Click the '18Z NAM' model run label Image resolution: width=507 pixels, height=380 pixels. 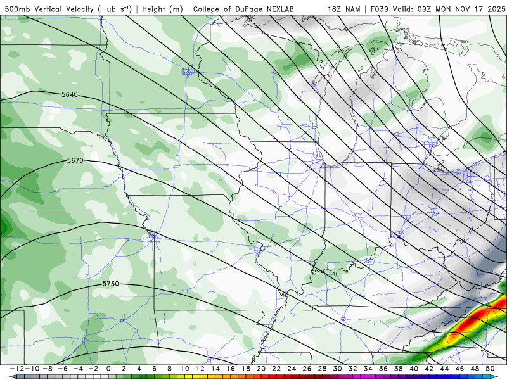[343, 9]
